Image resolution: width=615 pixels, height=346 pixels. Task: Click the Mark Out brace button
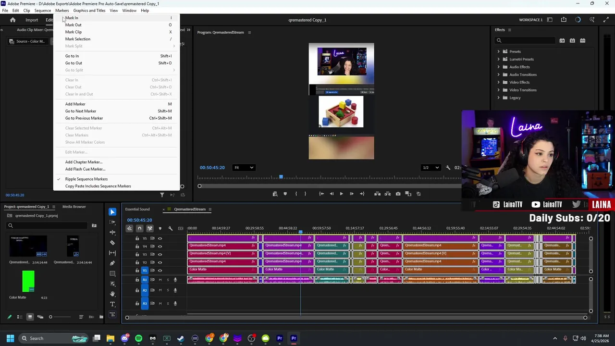click(305, 194)
